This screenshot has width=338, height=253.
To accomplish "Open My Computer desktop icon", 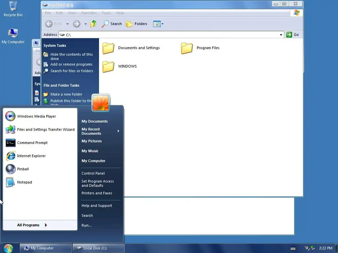I will point(13,36).
